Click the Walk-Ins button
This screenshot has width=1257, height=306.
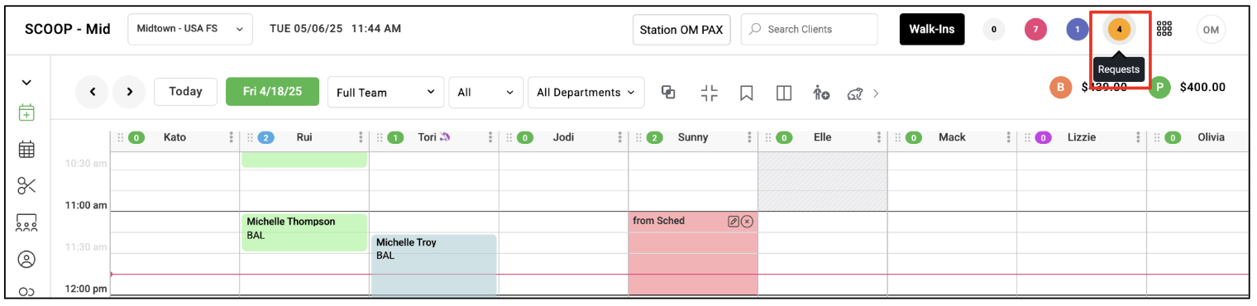[x=932, y=29]
